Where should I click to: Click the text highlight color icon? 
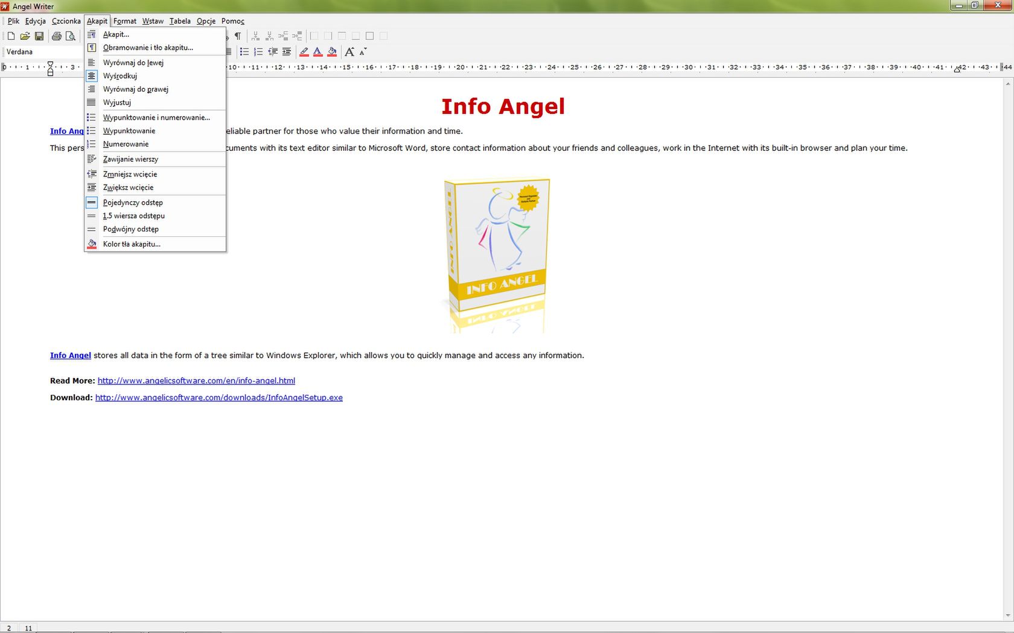coord(304,52)
